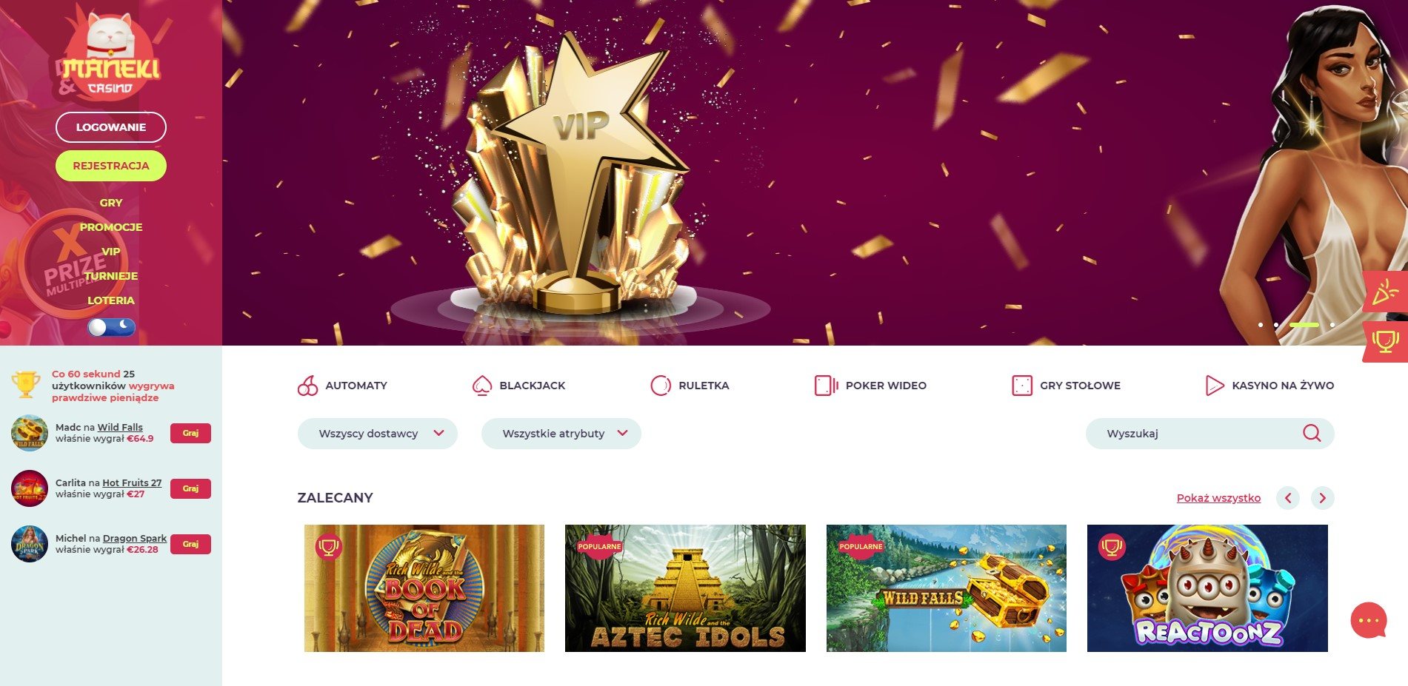Open the Promocje menu item

111,227
